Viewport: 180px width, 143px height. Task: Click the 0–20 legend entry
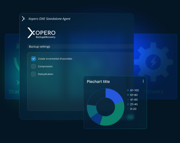tap(132, 109)
